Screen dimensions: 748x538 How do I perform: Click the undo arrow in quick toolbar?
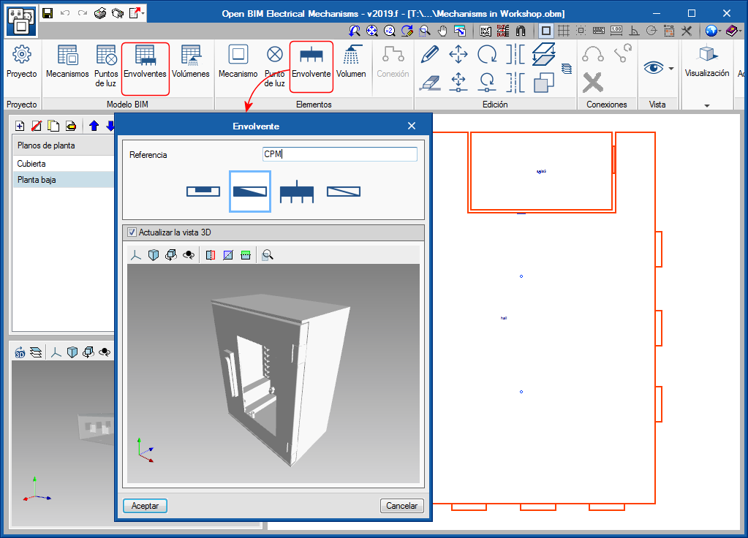[65, 13]
